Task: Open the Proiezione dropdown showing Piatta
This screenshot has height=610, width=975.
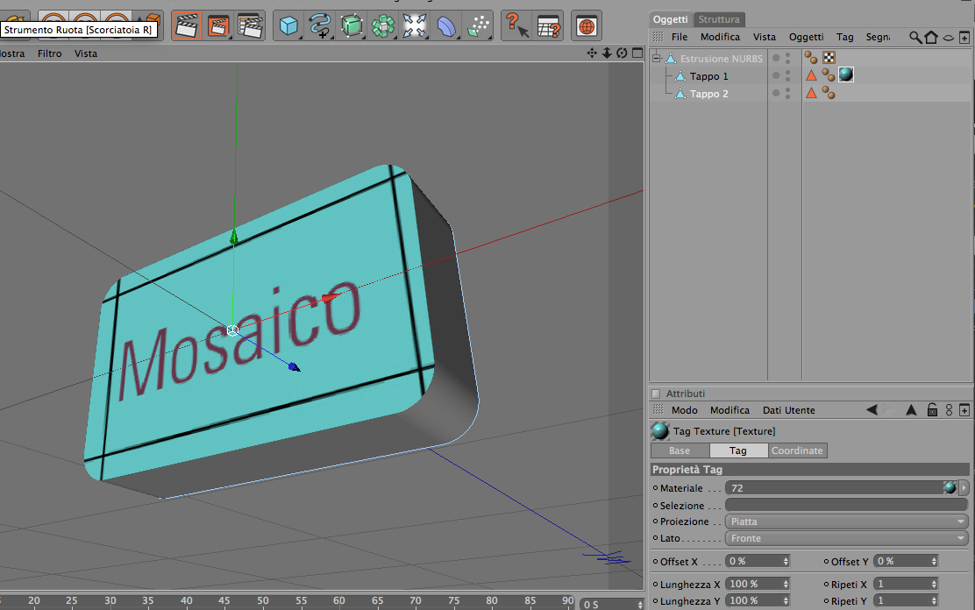Action: (847, 521)
